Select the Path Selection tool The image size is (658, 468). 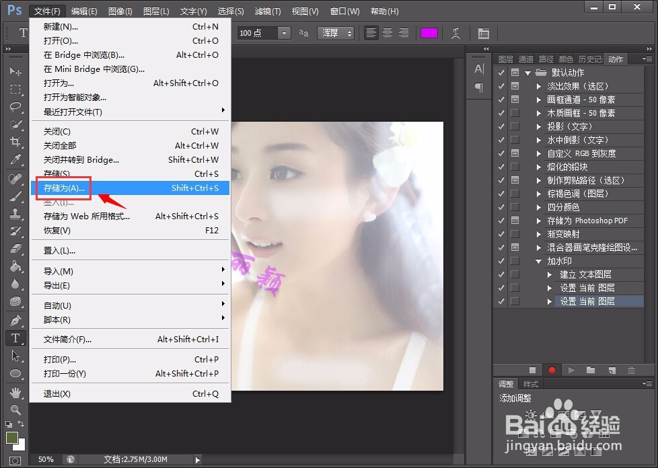click(x=15, y=356)
